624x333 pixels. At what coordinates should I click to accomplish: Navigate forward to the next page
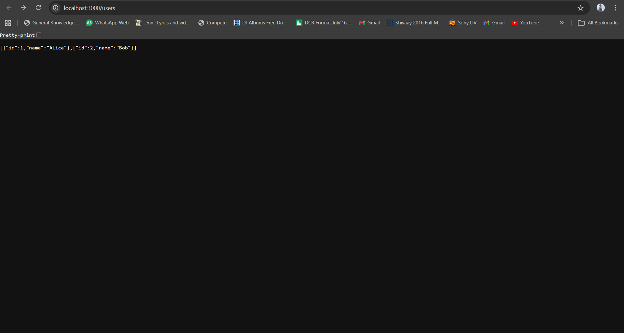[23, 7]
